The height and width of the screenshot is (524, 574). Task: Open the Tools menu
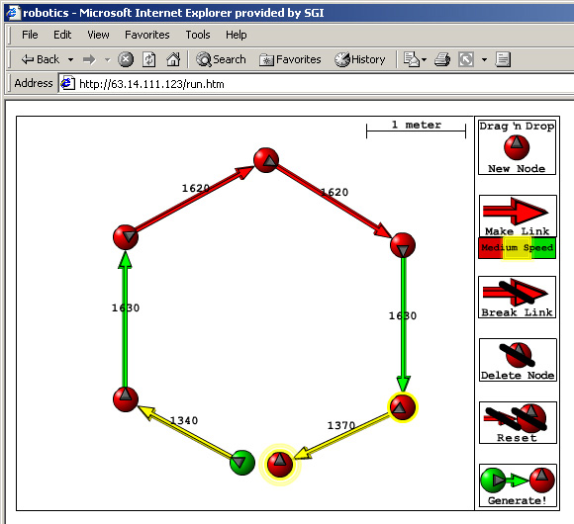click(x=198, y=35)
